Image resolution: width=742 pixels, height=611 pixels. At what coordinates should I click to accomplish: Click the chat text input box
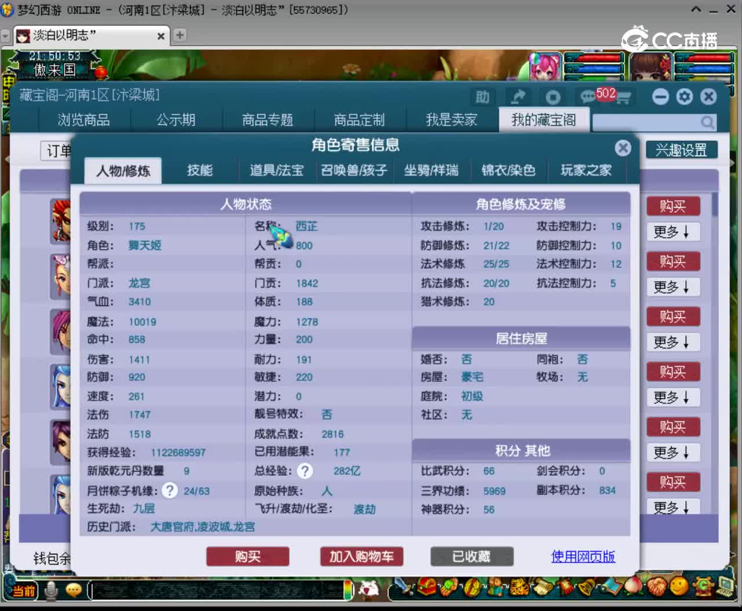point(216,591)
